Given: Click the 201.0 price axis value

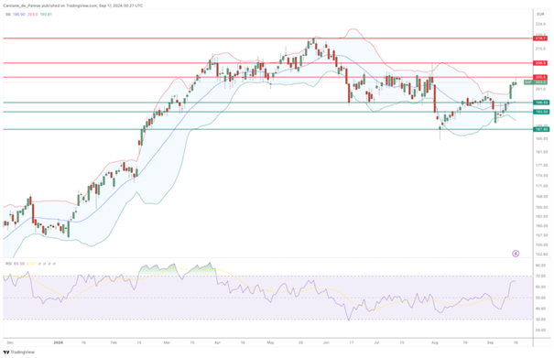Looking at the screenshot, I should pyautogui.click(x=540, y=89).
